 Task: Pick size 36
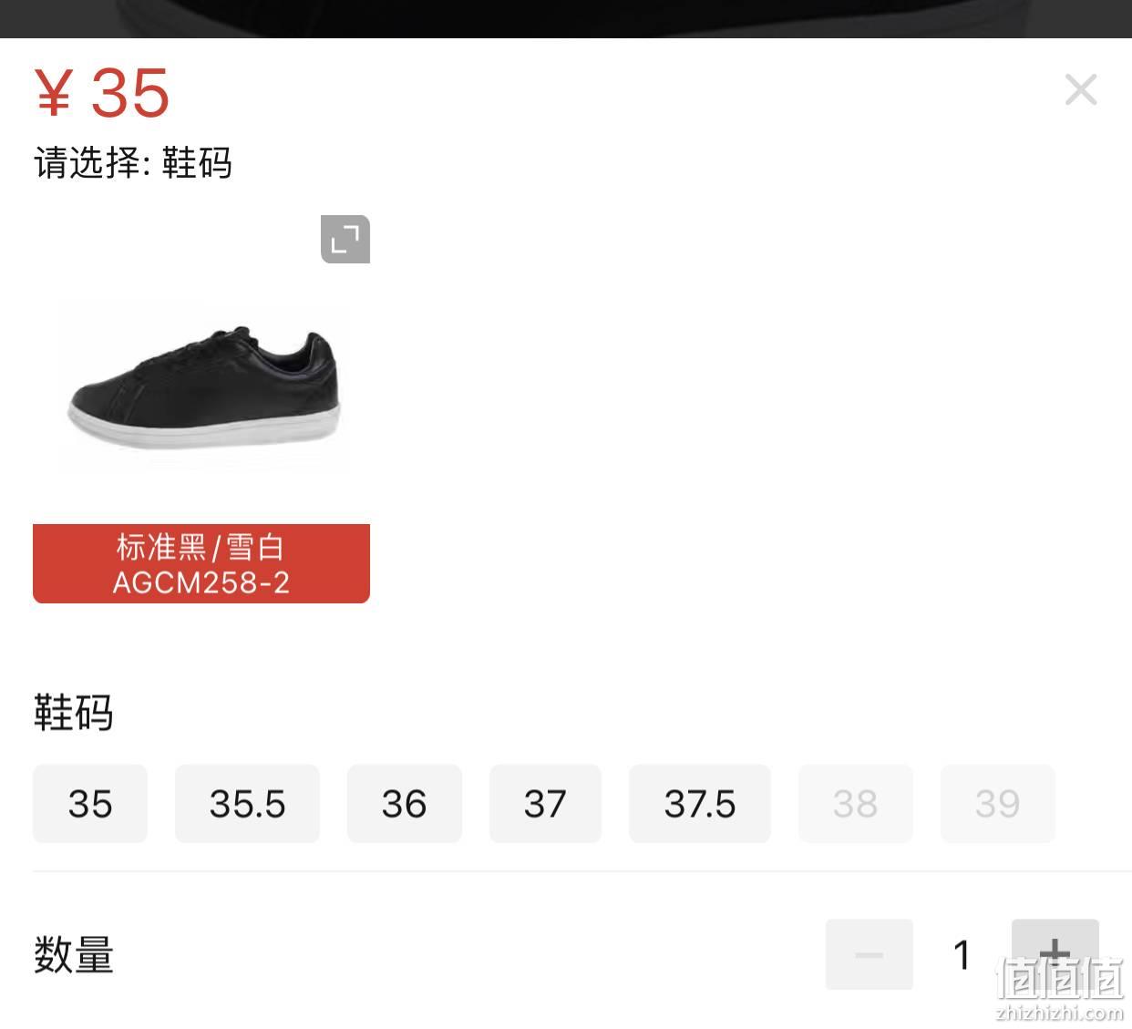tap(404, 804)
